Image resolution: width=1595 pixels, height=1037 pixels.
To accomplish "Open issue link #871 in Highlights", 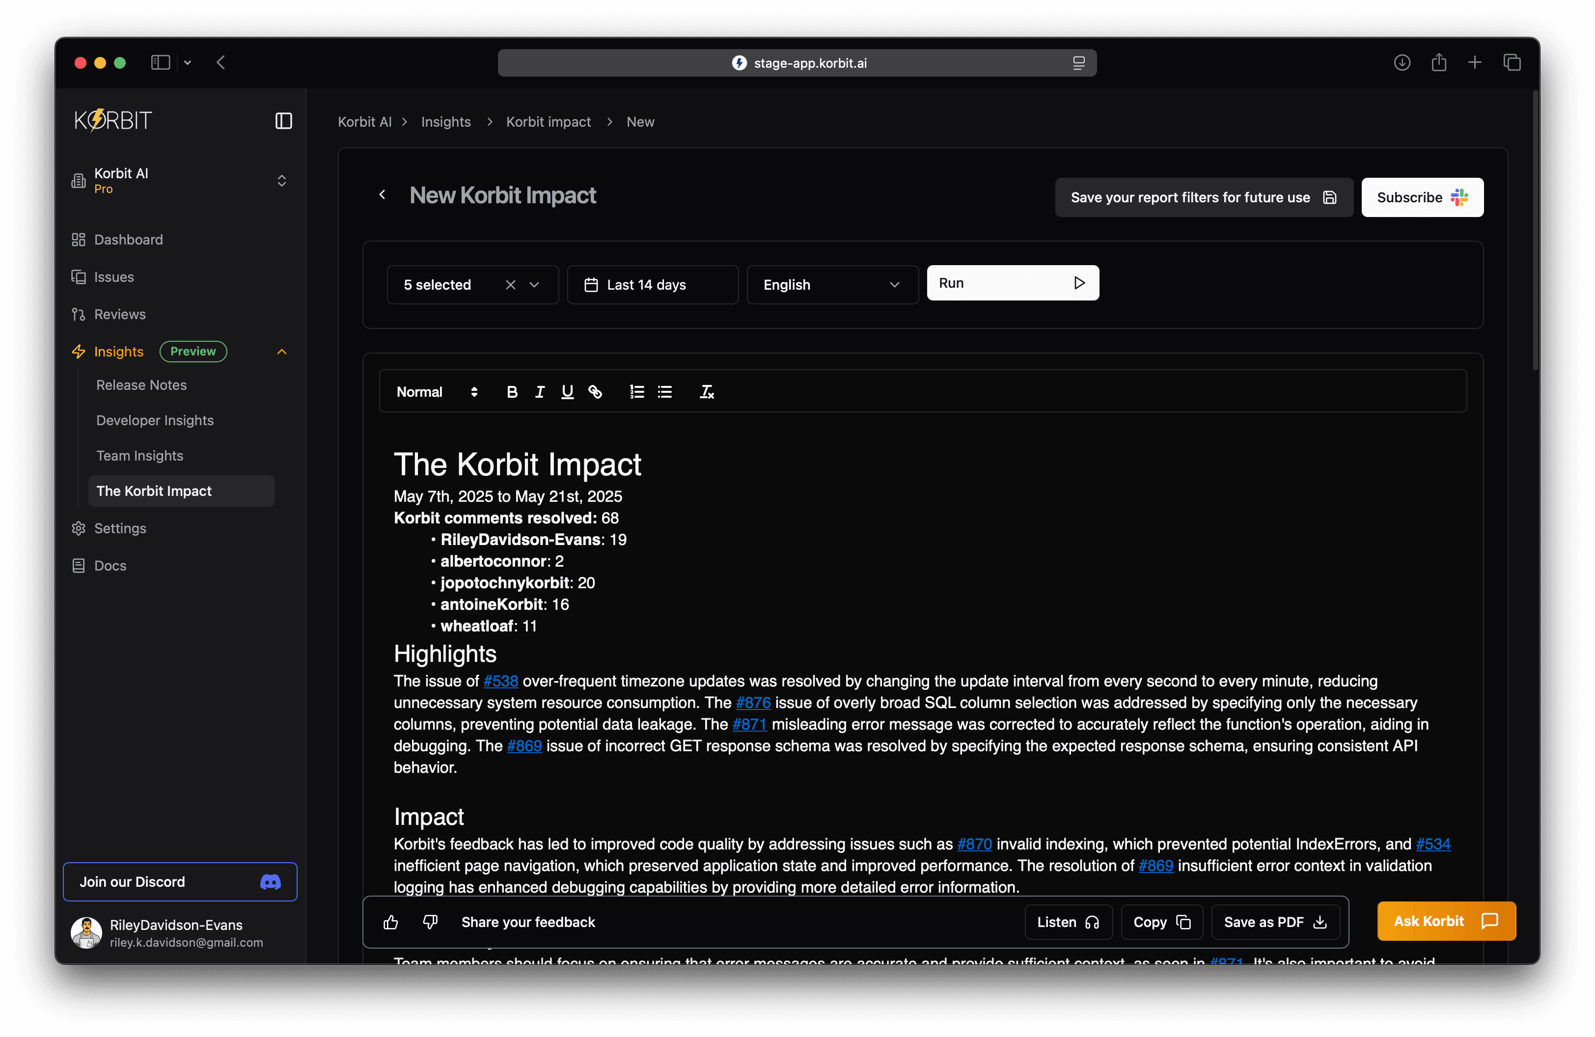I will [749, 724].
